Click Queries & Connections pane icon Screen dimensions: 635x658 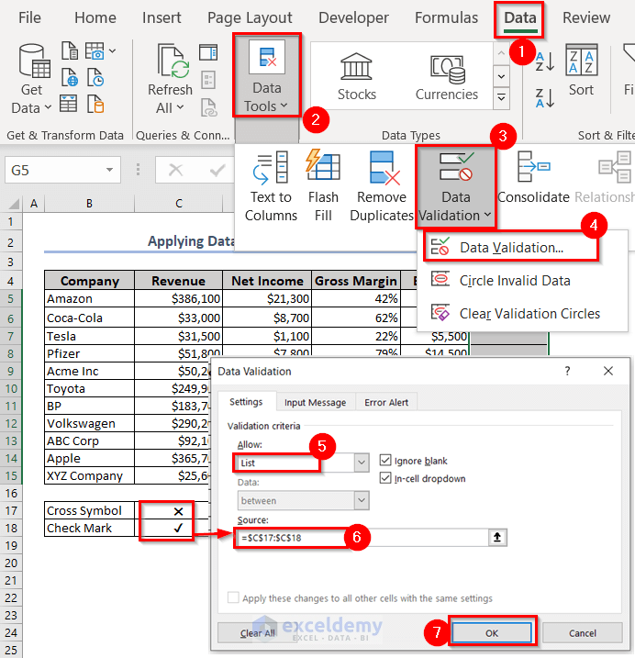pyautogui.click(x=208, y=52)
